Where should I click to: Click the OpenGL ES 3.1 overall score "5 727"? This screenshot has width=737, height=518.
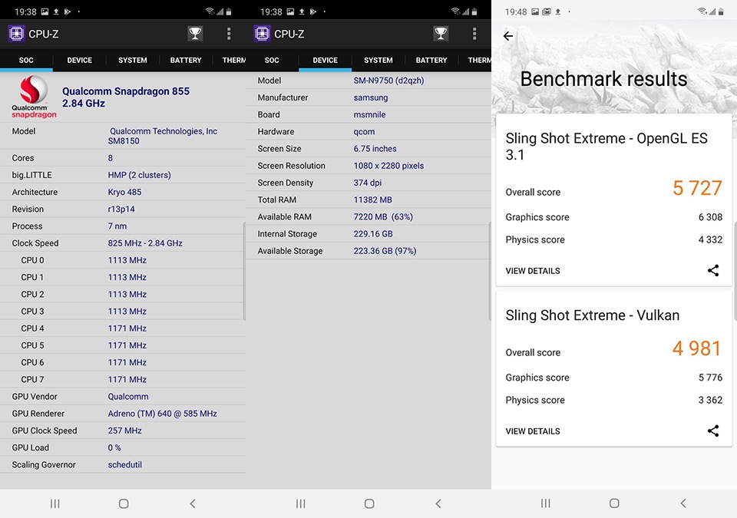(697, 188)
